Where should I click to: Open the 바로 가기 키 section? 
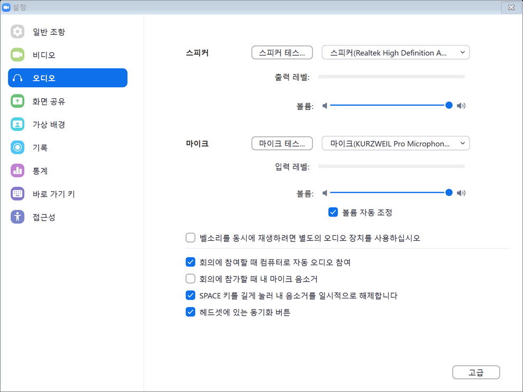tap(68, 194)
